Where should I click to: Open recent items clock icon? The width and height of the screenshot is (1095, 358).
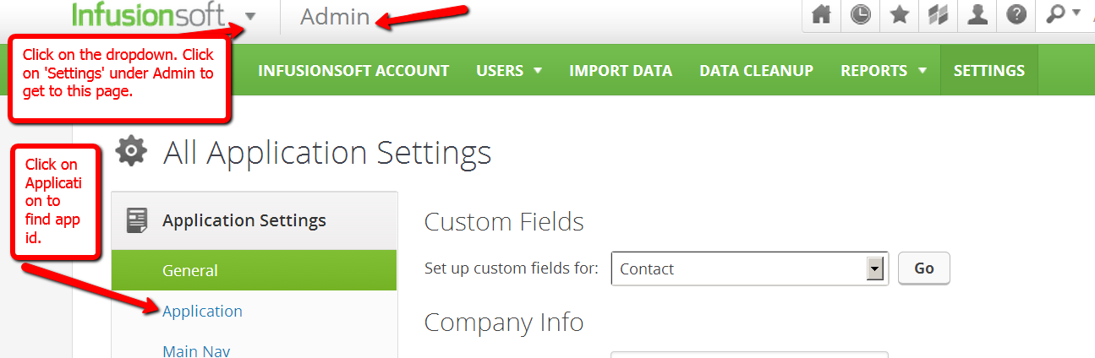tap(861, 15)
